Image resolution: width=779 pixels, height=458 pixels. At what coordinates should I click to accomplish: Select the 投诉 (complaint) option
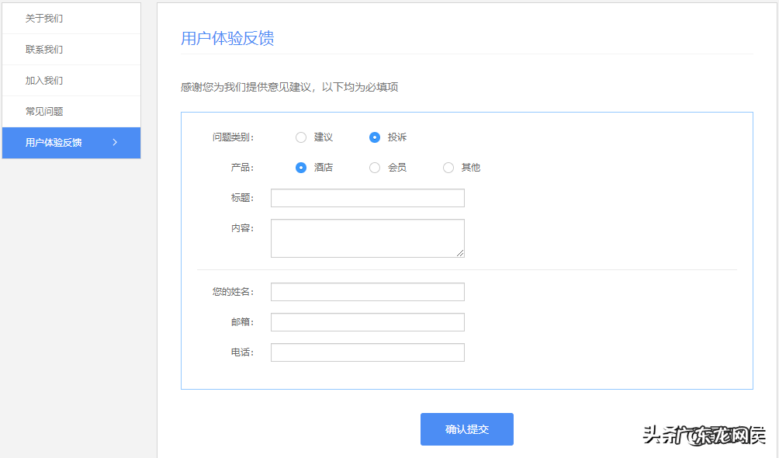(x=373, y=137)
